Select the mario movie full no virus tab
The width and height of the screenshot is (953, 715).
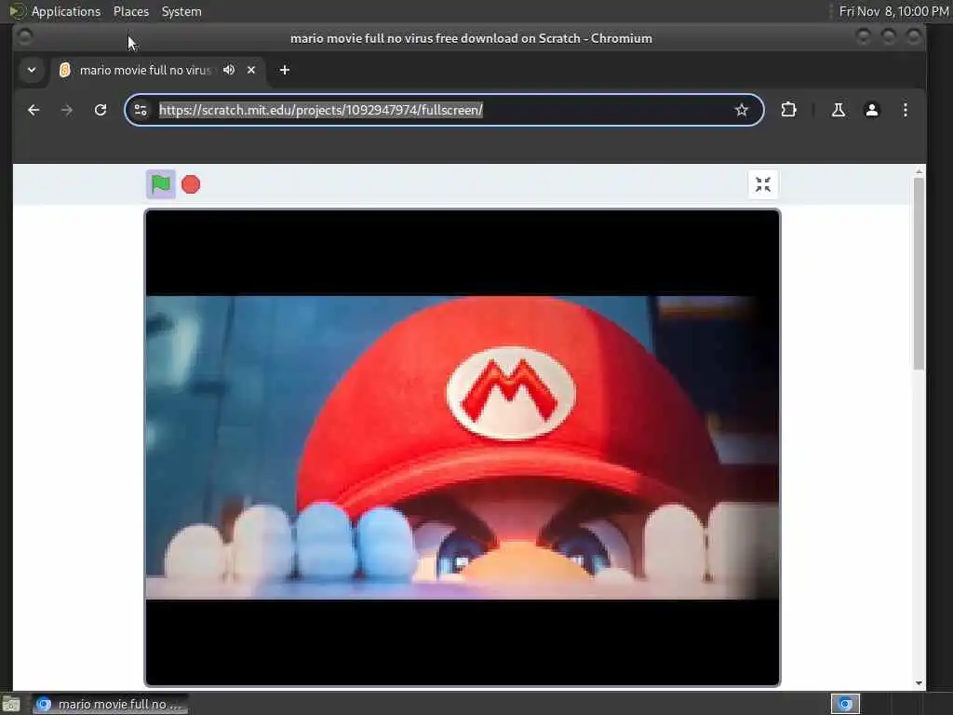click(158, 70)
